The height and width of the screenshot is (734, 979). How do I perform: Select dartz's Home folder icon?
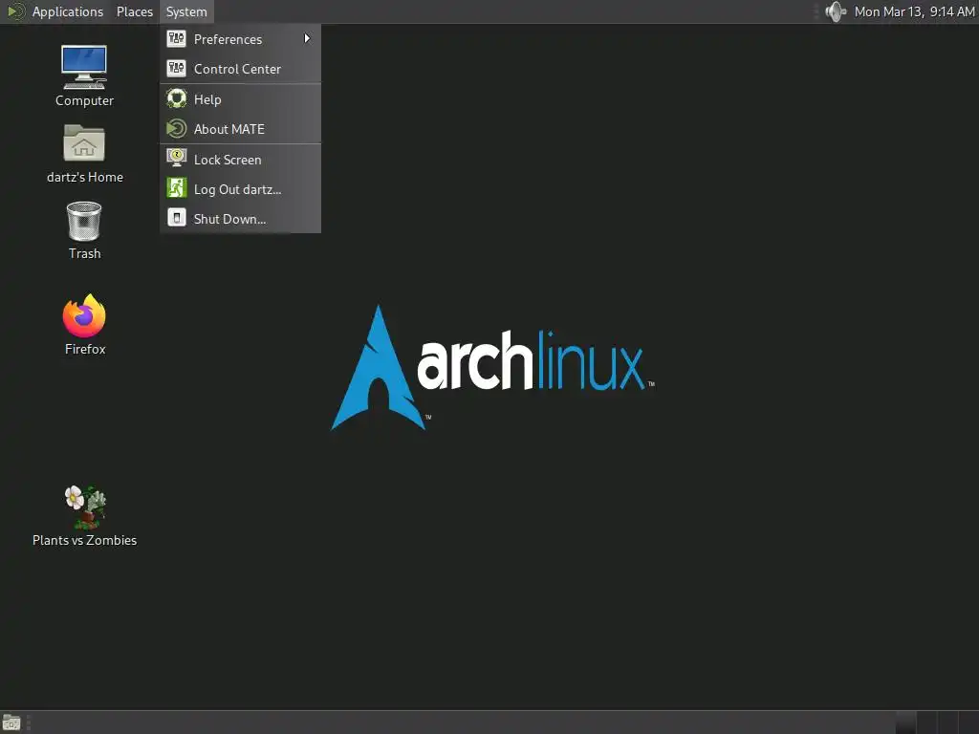[x=84, y=154]
